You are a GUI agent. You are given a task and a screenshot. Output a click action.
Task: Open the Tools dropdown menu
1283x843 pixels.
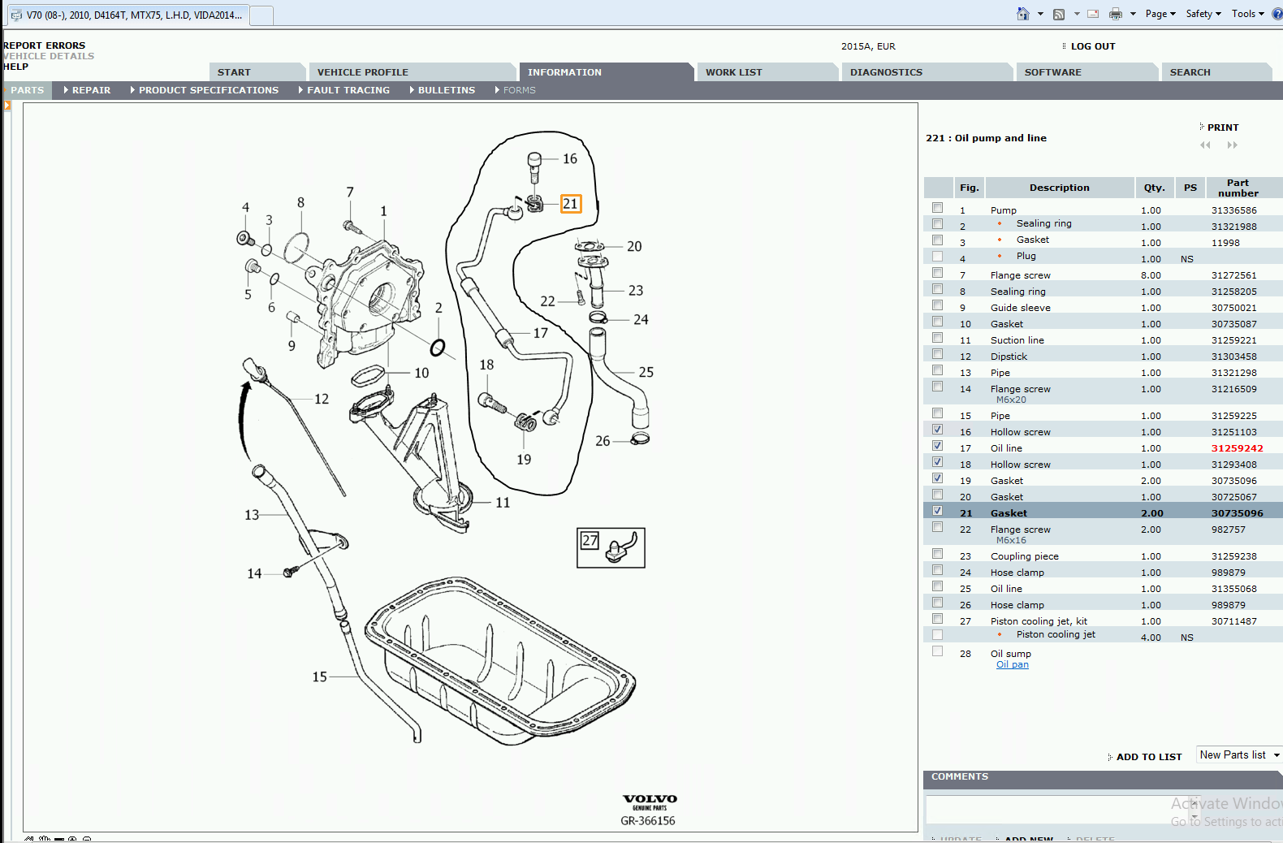1248,14
